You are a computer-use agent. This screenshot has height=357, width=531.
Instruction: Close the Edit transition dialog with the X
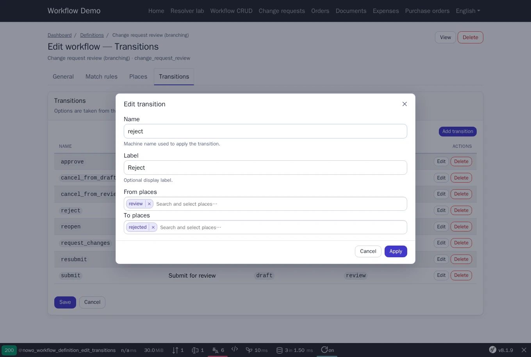click(404, 104)
